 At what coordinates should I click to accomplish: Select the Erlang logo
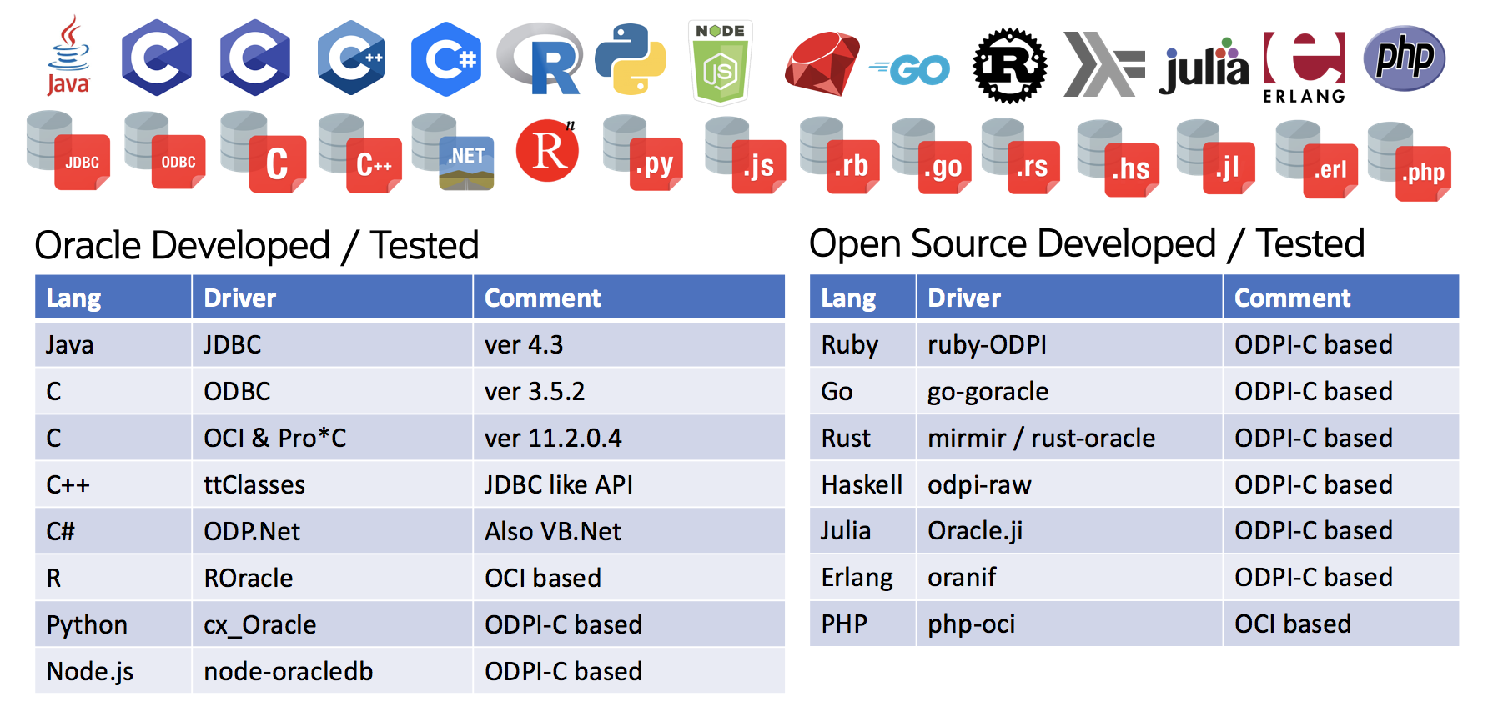pos(1304,68)
